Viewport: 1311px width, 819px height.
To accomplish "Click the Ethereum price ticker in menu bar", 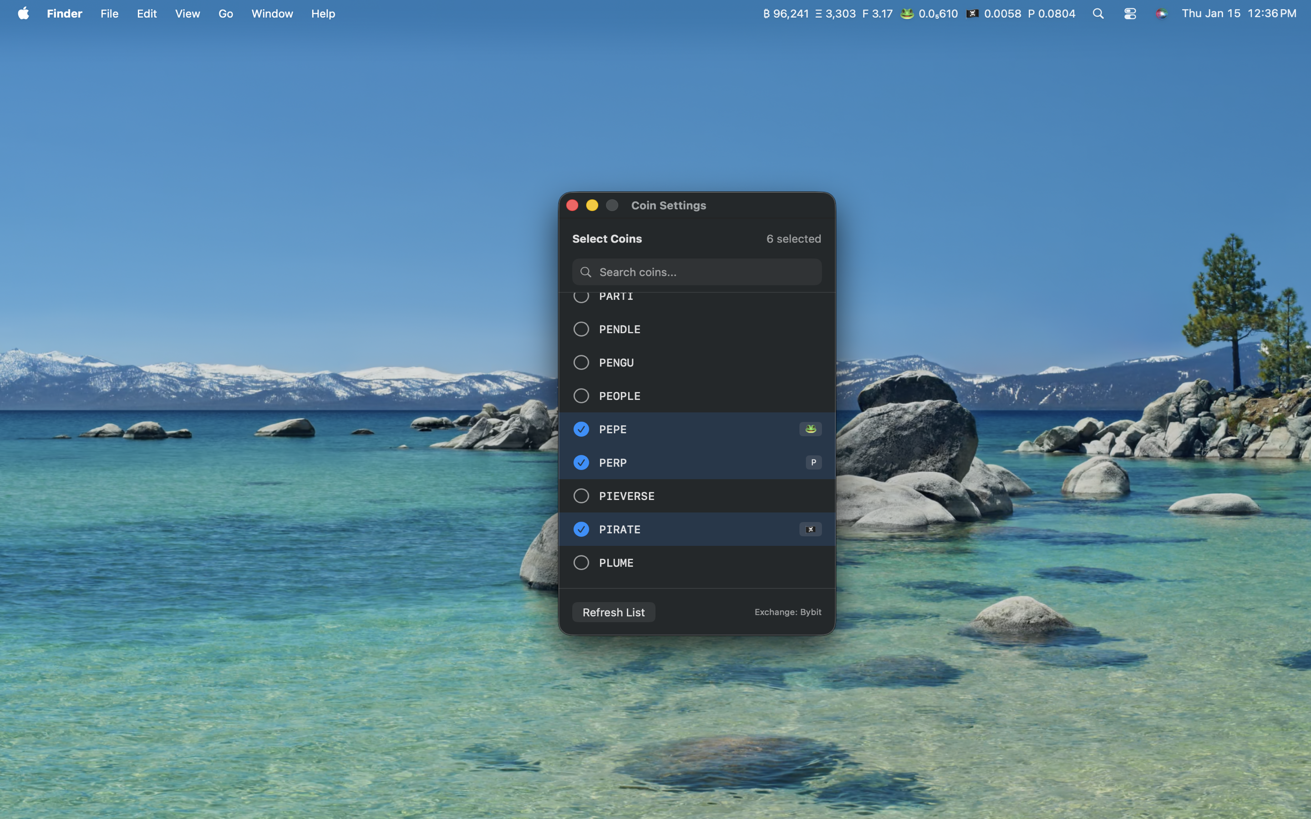I will click(835, 14).
